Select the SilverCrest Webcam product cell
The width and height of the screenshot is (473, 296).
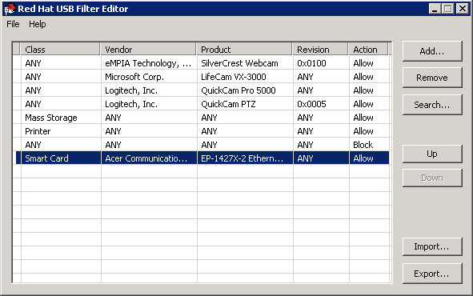click(x=245, y=63)
